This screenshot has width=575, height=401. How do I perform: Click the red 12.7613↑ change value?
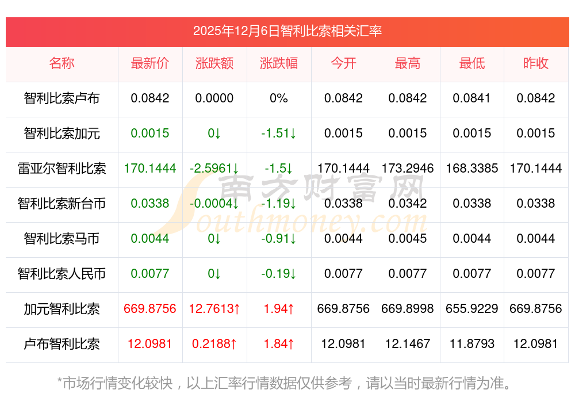(x=214, y=309)
